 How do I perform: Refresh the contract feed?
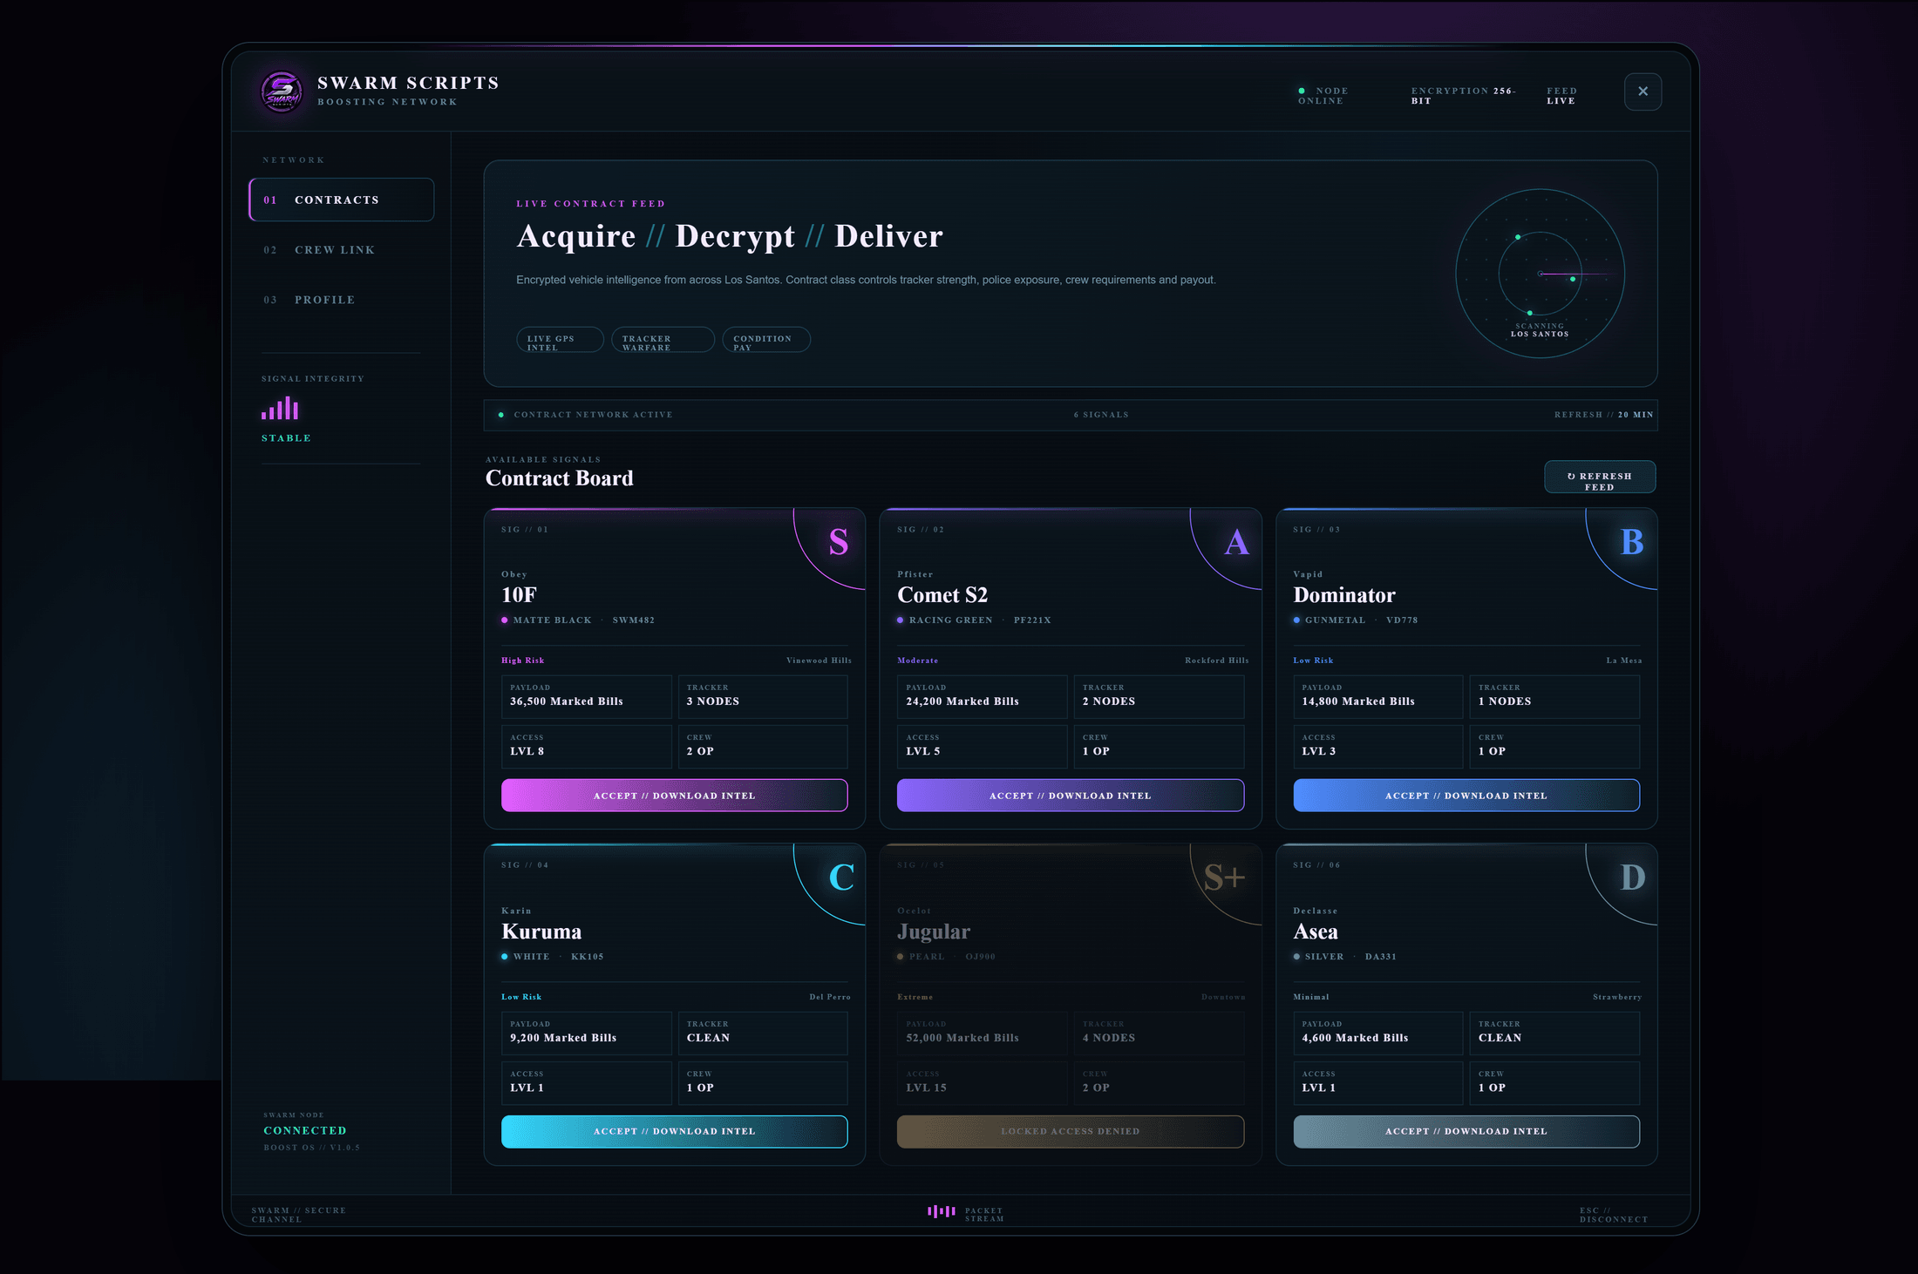pyautogui.click(x=1600, y=478)
